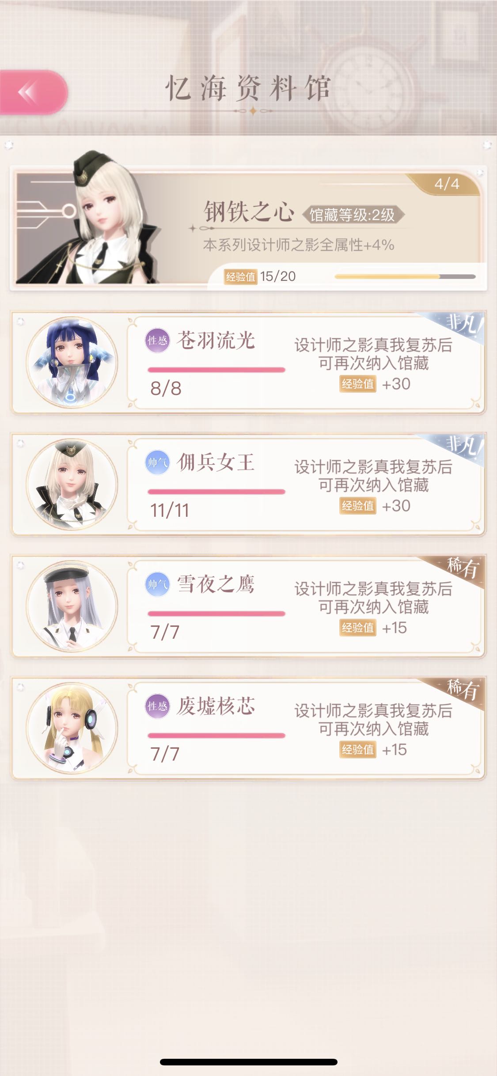Select the 佣兵女王 character portrait
The width and height of the screenshot is (497, 1076).
[x=72, y=484]
